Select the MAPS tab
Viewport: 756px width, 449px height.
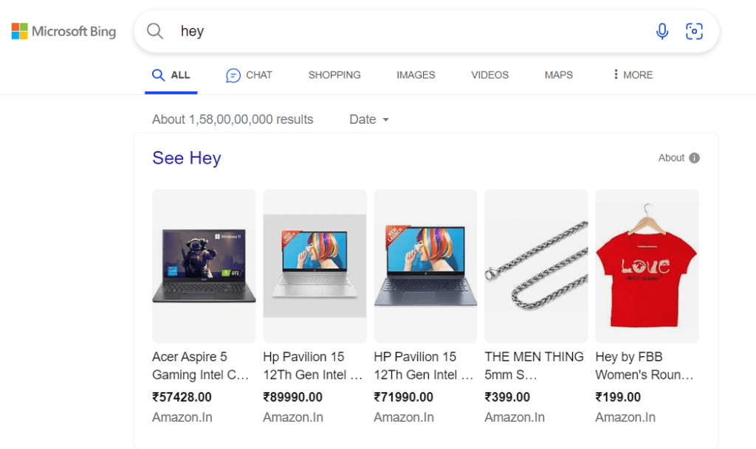[x=558, y=74]
